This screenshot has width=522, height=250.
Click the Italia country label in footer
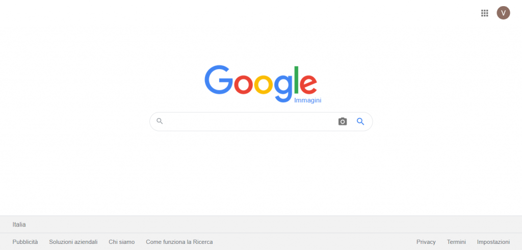(19, 225)
